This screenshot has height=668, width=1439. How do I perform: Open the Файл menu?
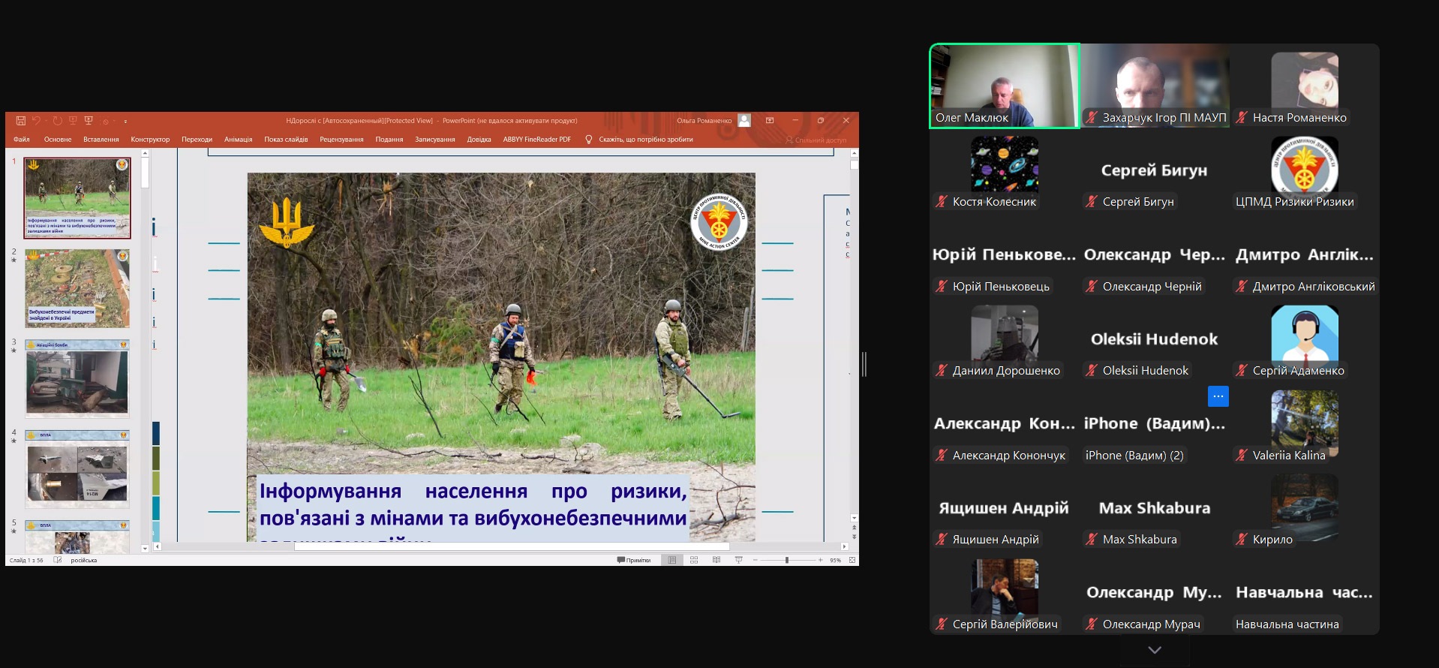(22, 140)
